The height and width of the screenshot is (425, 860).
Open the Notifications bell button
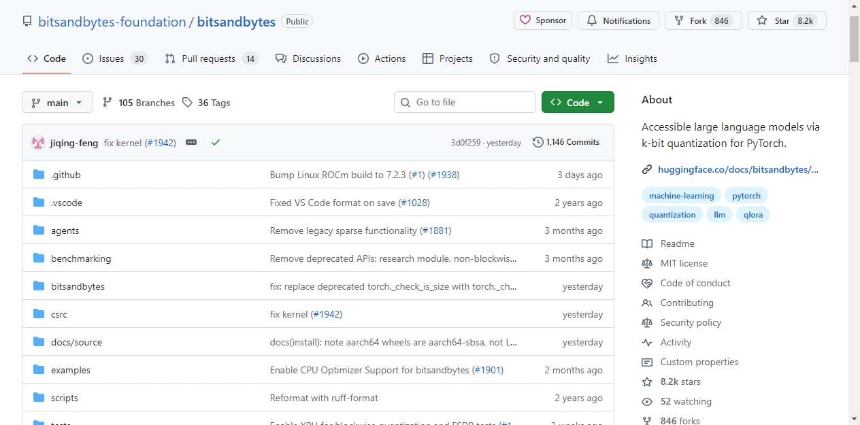pos(618,20)
